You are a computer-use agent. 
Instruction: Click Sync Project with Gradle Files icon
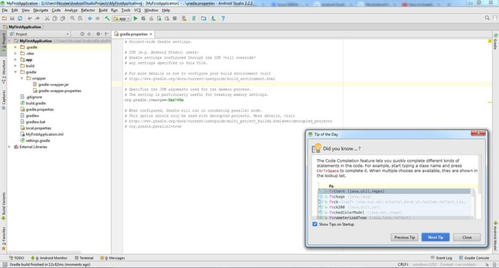pyautogui.click(x=193, y=18)
